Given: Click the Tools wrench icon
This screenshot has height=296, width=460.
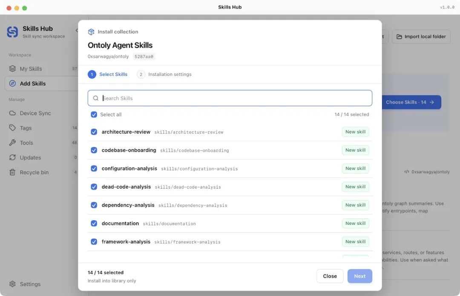Looking at the screenshot, I should (x=12, y=143).
